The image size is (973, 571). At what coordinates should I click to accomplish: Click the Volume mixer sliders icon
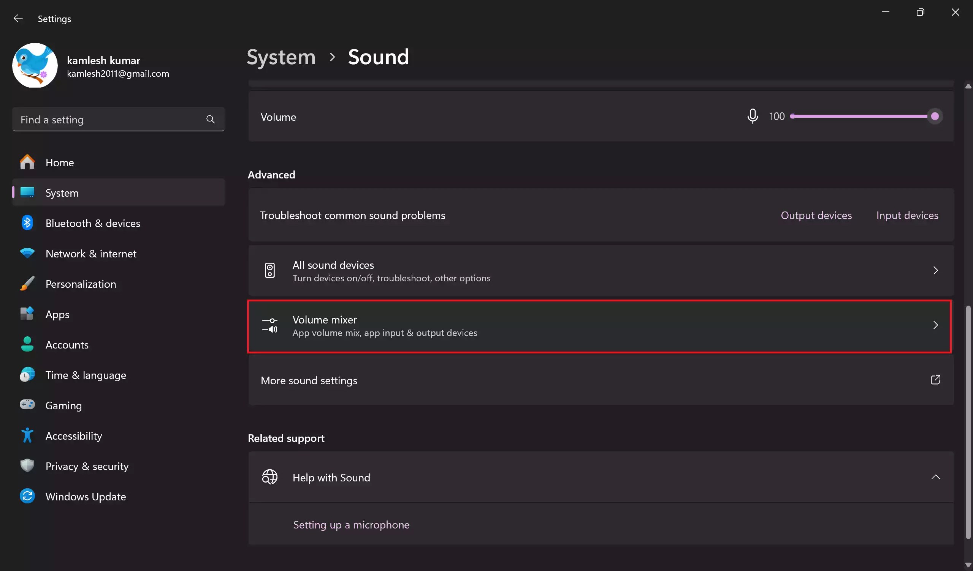(x=270, y=325)
